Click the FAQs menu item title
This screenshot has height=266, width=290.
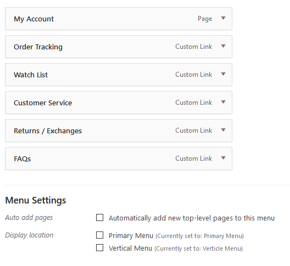click(22, 159)
